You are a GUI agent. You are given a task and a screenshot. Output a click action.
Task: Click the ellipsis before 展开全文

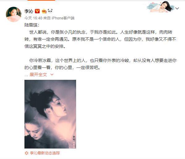(x=26, y=75)
